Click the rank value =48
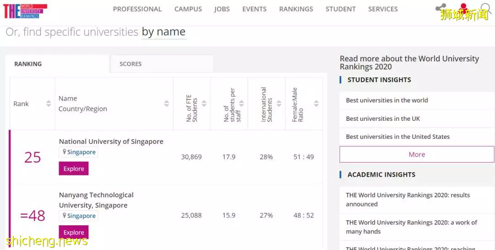Image resolution: width=495 pixels, height=250 pixels. (33, 216)
